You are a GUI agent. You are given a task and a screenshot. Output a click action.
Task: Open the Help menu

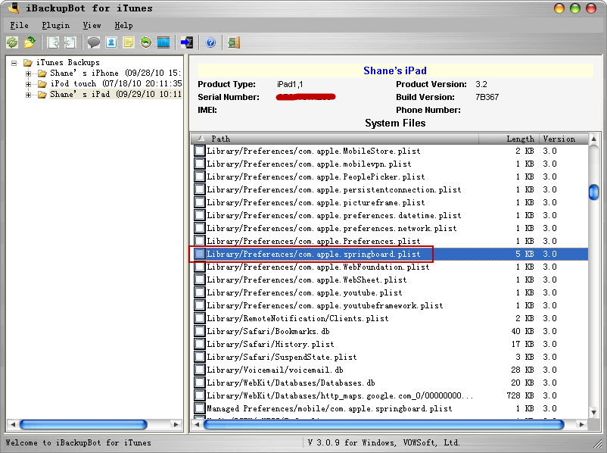pyautogui.click(x=123, y=26)
